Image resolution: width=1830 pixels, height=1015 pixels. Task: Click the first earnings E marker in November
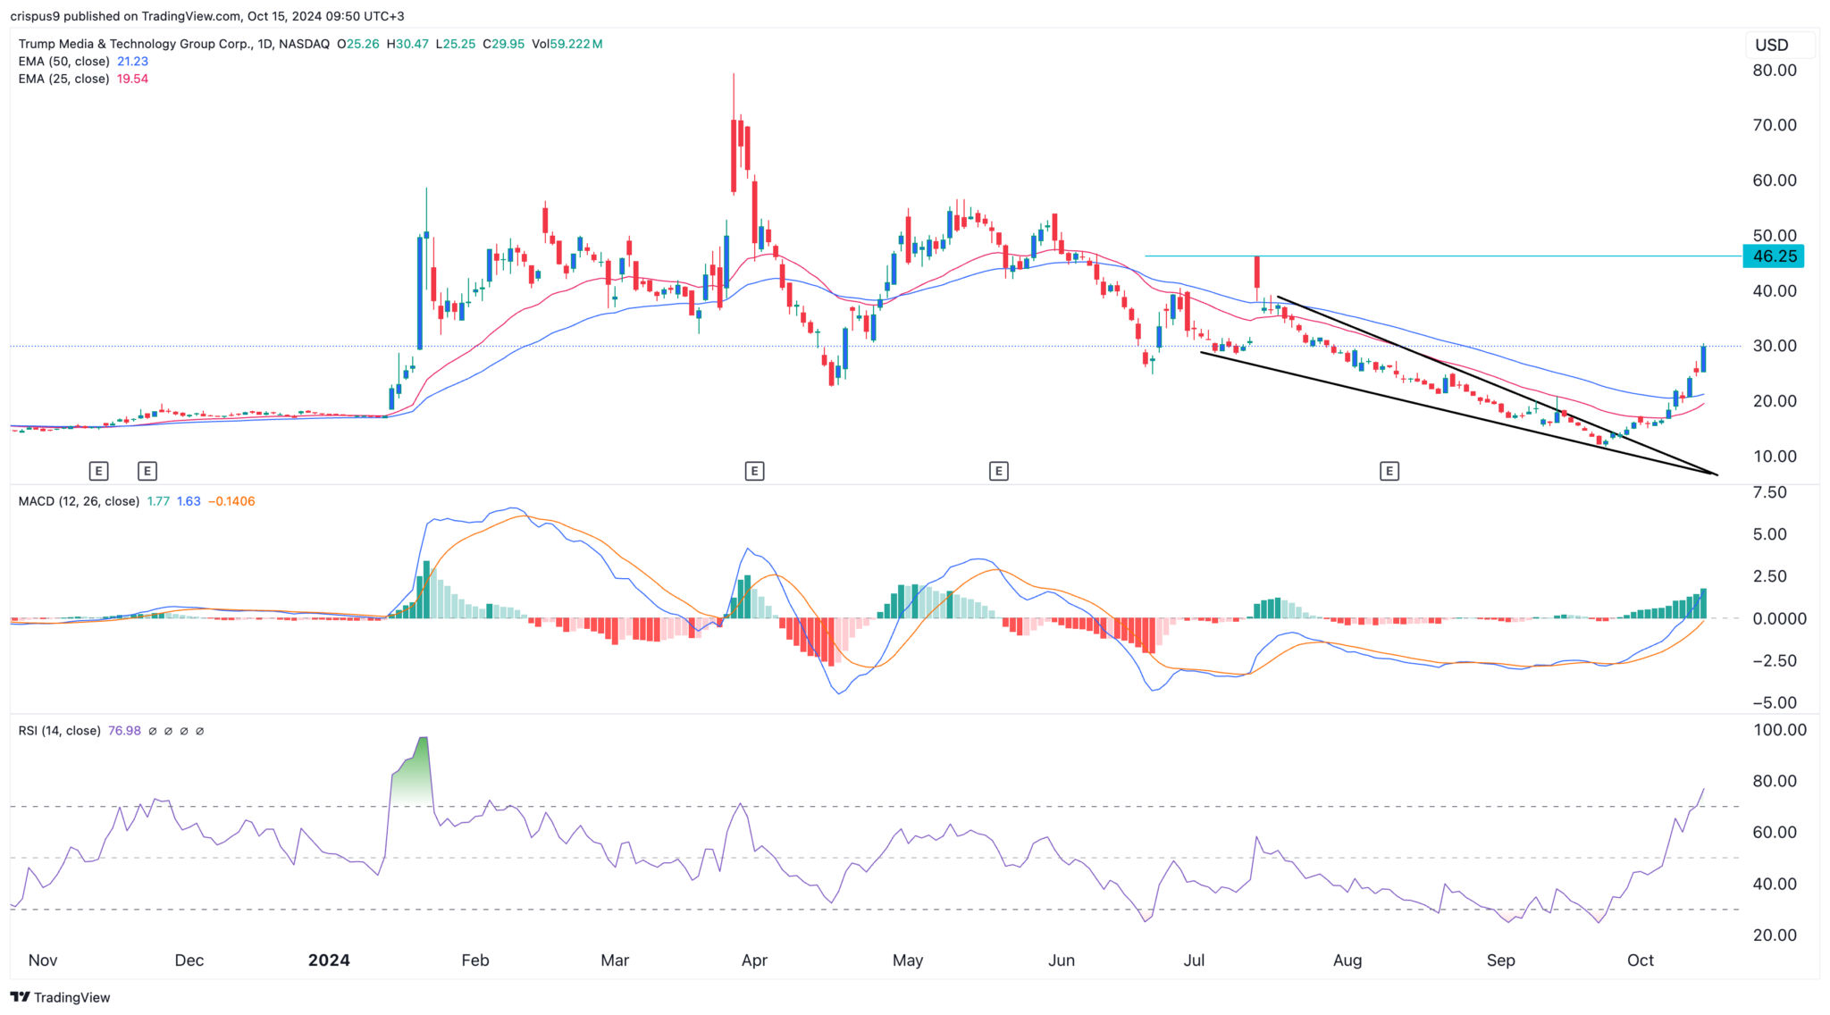pos(98,471)
